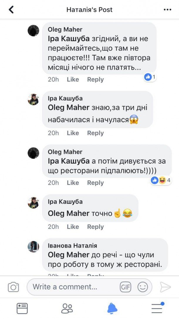Open the GIF picker in comment box

[x=126, y=287]
